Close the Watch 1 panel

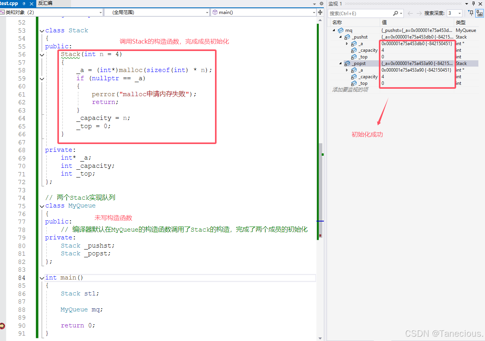pyautogui.click(x=480, y=4)
